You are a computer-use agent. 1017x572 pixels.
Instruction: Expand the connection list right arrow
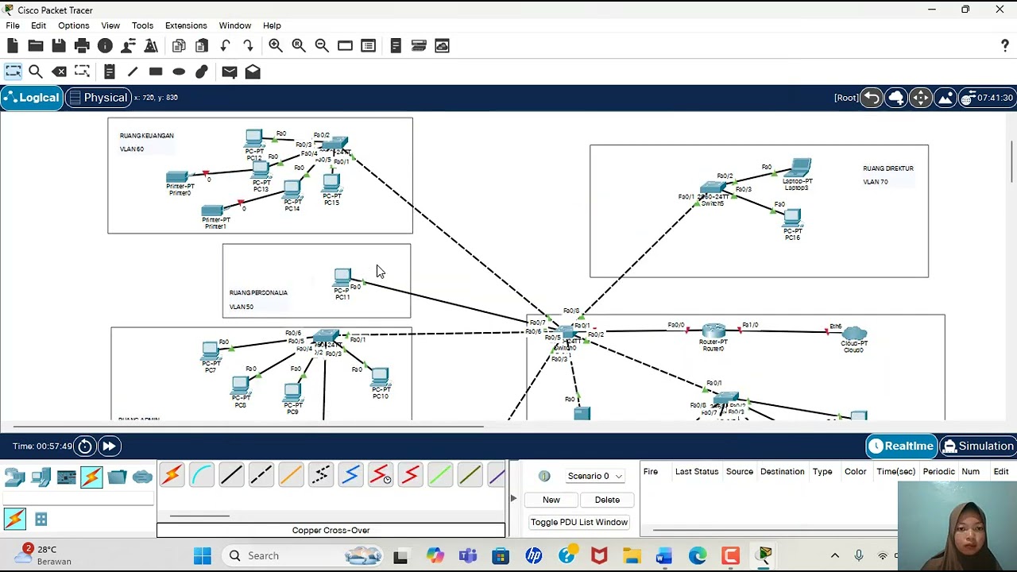[x=513, y=498]
